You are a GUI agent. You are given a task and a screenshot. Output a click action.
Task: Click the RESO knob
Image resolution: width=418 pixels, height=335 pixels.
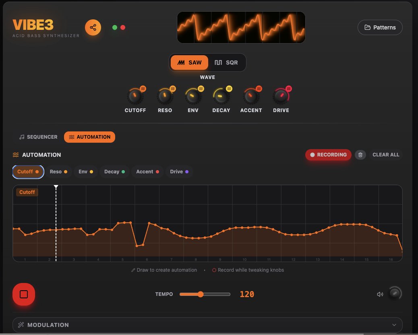point(165,96)
